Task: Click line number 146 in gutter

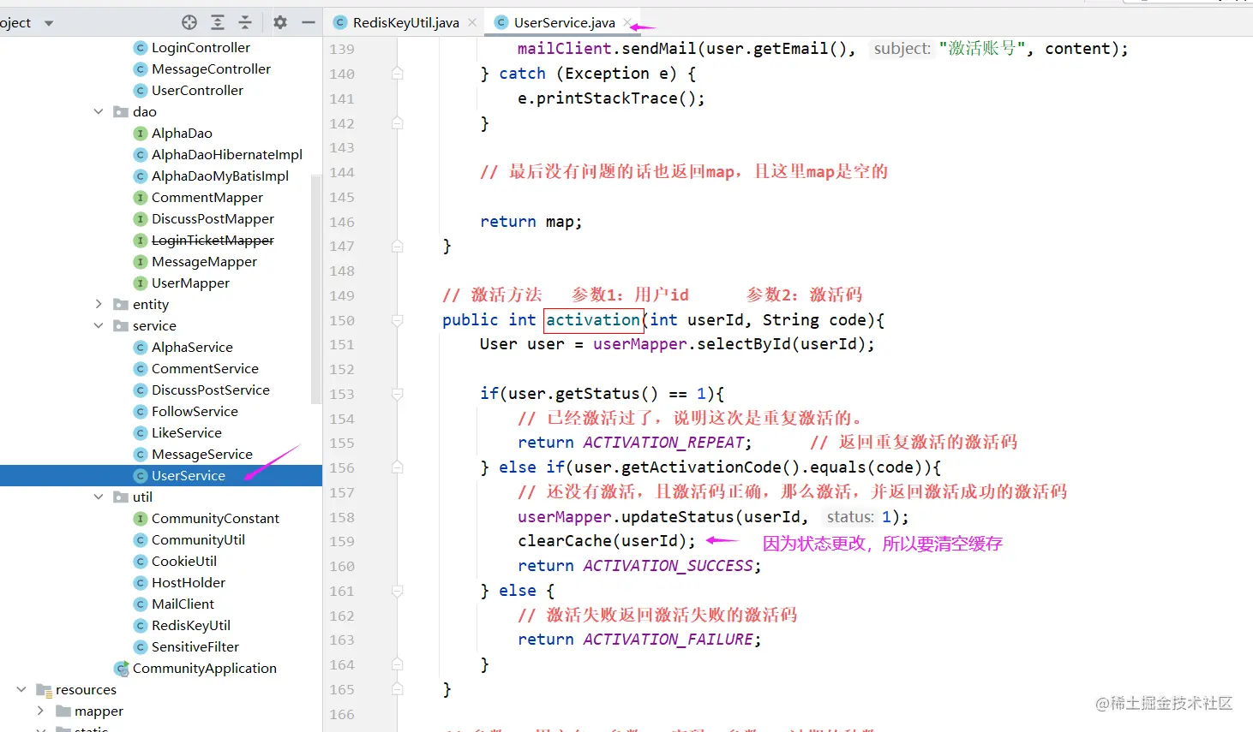Action: tap(341, 222)
